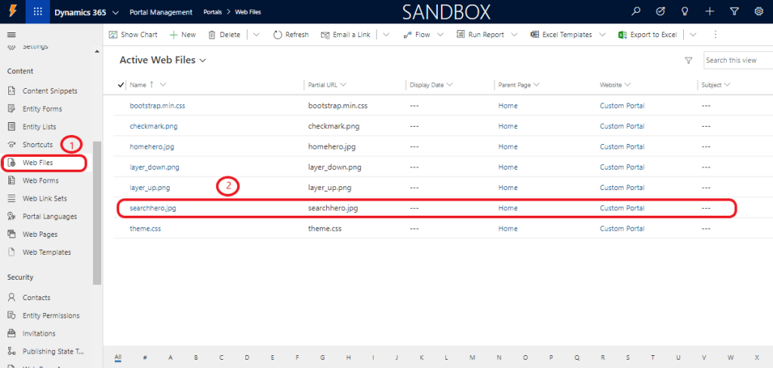The height and width of the screenshot is (368, 773).
Task: Click the New button in command bar
Action: (x=182, y=35)
